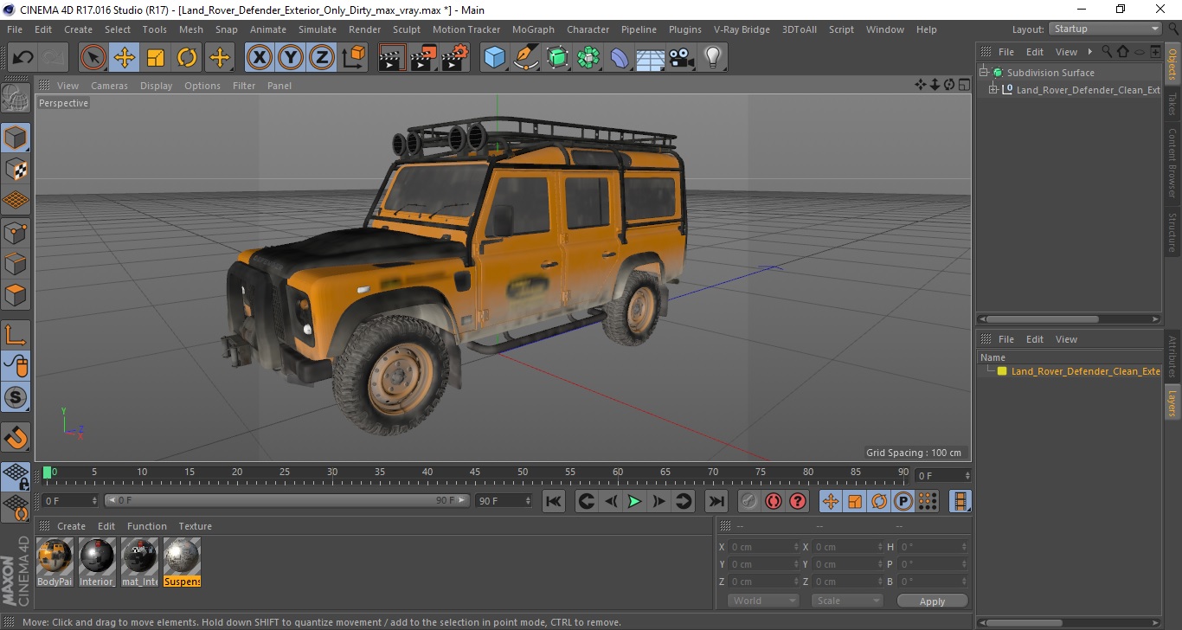This screenshot has height=630, width=1182.
Task: Add a Cube primitive object
Action: pyautogui.click(x=495, y=58)
